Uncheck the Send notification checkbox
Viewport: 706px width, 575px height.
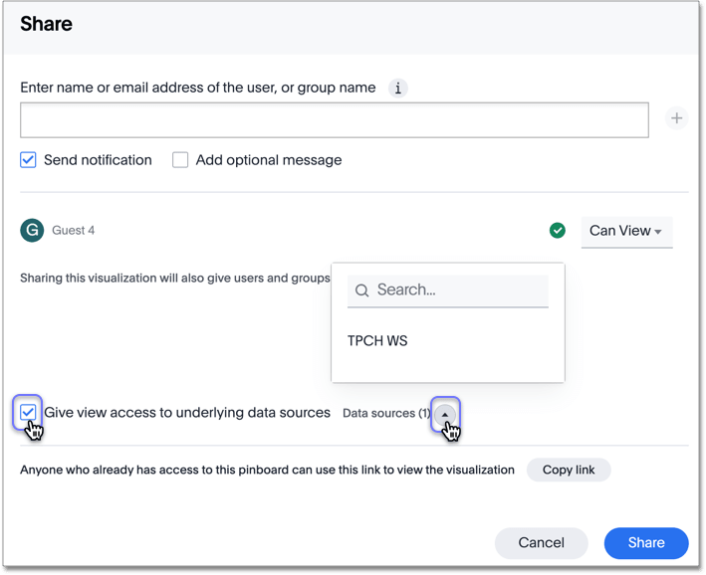pos(29,160)
